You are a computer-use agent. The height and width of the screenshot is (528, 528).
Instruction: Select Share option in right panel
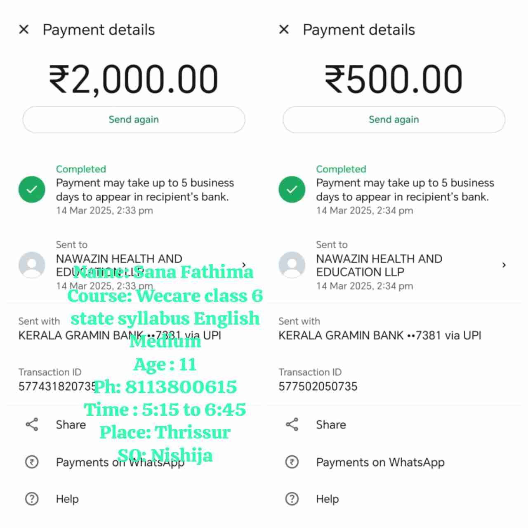click(331, 424)
